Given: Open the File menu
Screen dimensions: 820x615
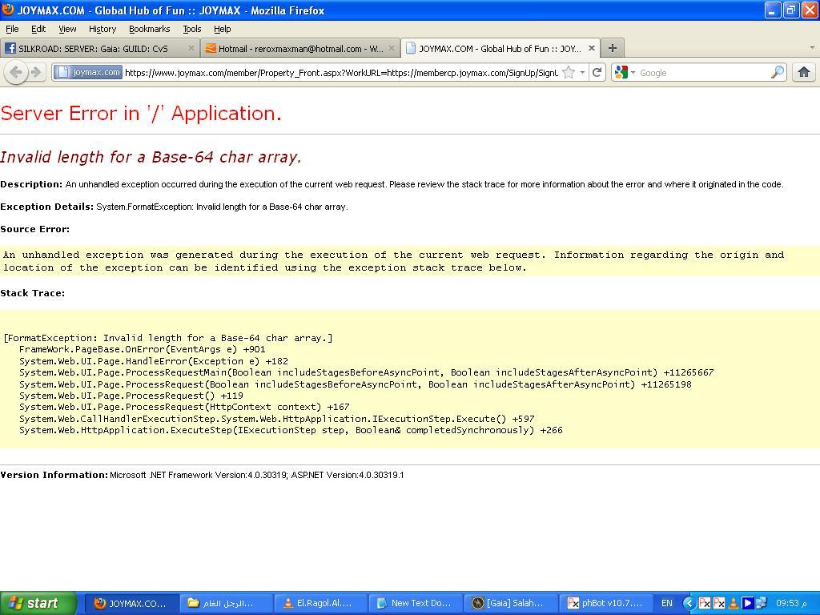Looking at the screenshot, I should [x=12, y=29].
